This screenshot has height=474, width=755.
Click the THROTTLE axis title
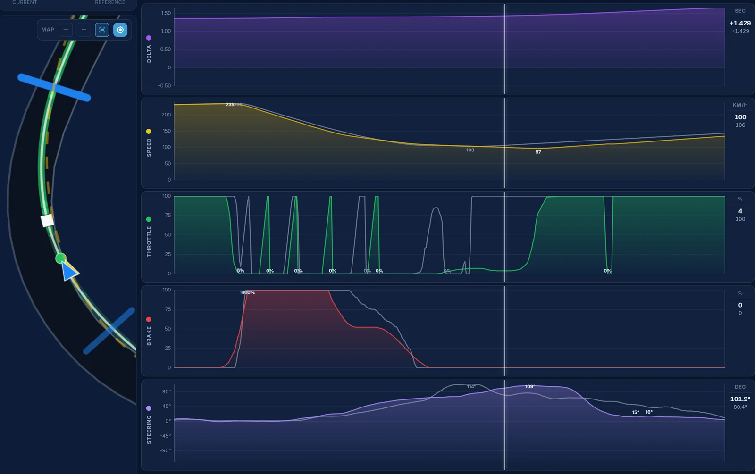pyautogui.click(x=149, y=241)
